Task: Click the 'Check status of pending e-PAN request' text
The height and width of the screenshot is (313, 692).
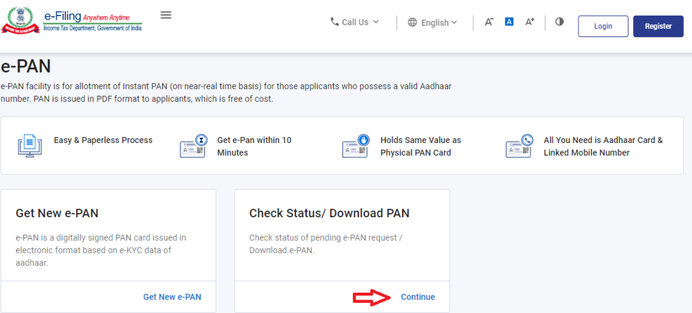Action: (326, 244)
